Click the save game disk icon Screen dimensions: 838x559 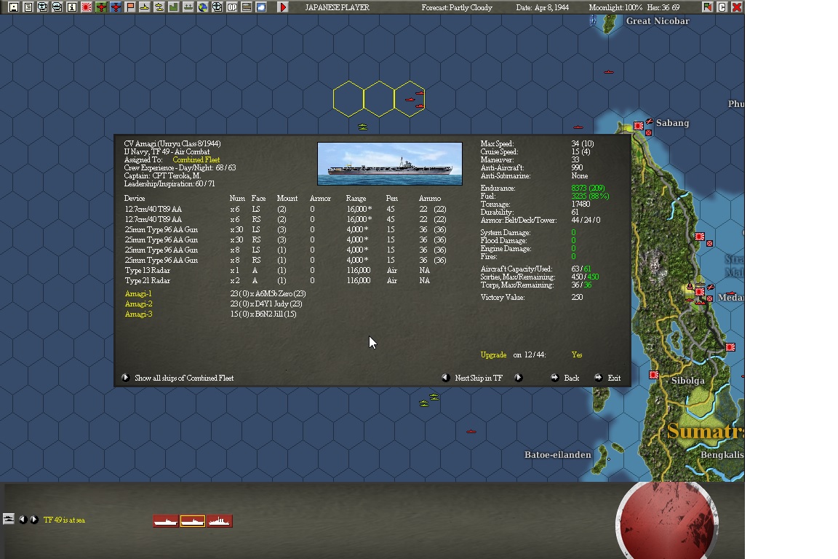[x=14, y=7]
